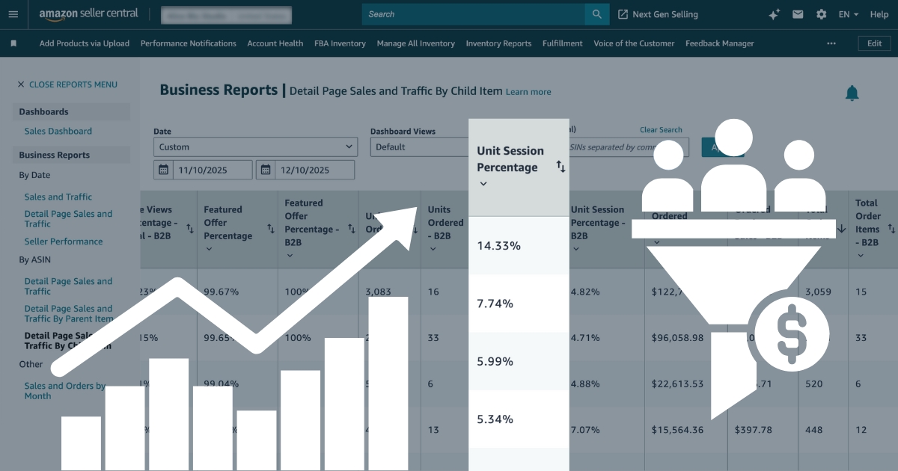Open the EN language selector
The width and height of the screenshot is (898, 471).
point(848,14)
